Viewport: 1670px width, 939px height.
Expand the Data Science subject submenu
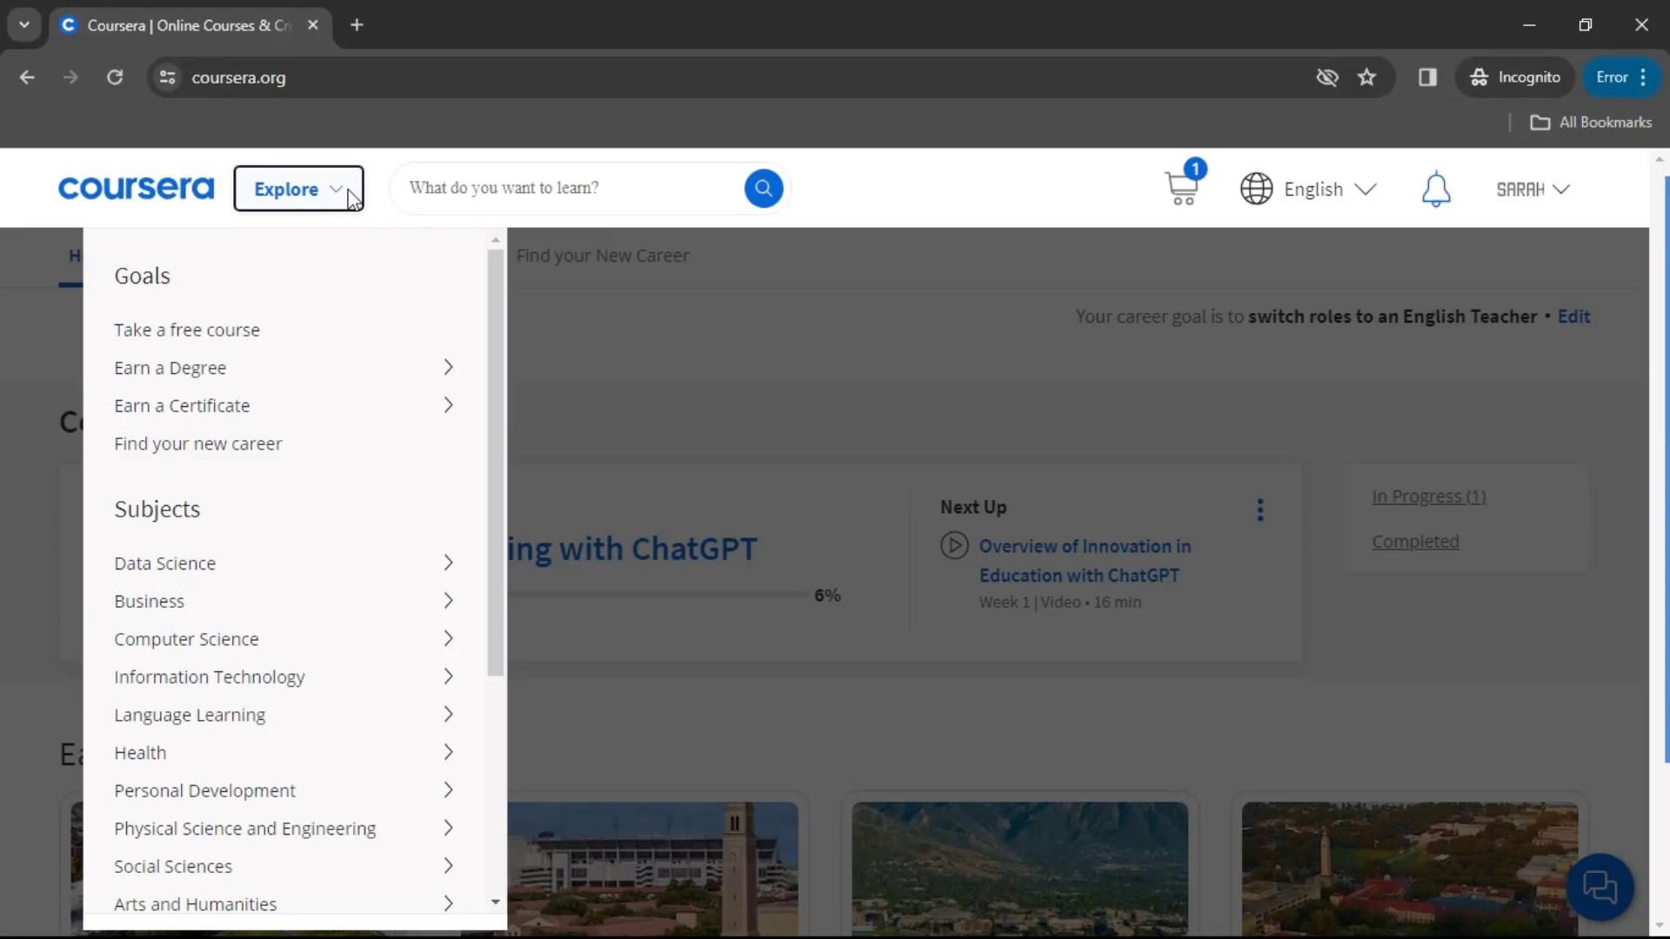click(284, 563)
